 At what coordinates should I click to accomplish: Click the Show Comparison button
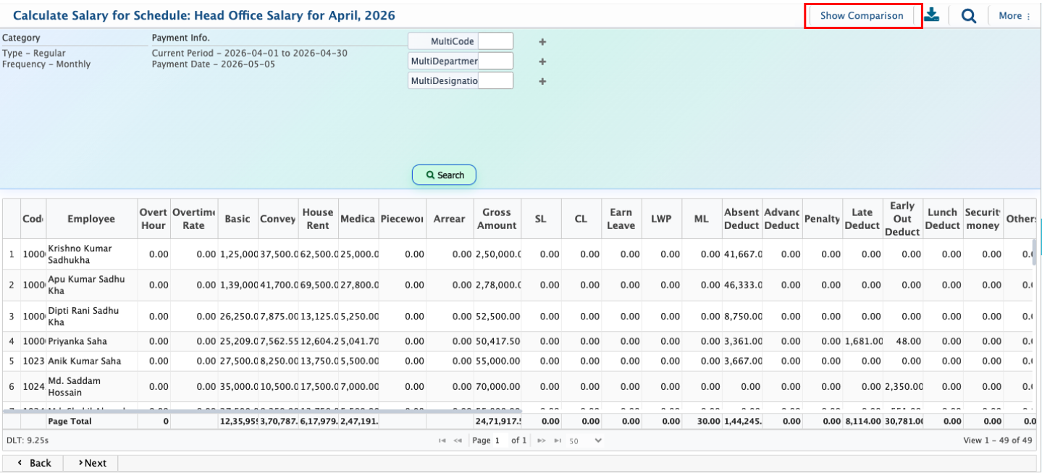point(862,16)
